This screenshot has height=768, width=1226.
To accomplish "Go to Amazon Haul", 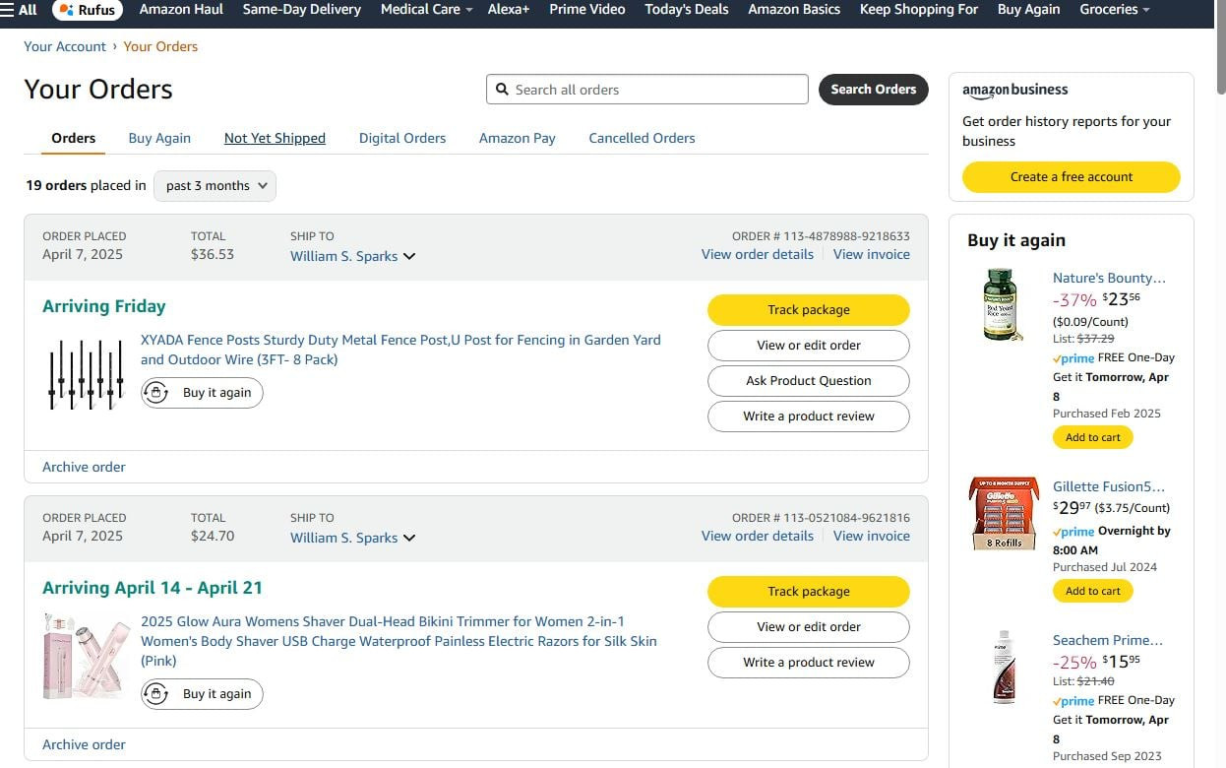I will click(x=181, y=9).
